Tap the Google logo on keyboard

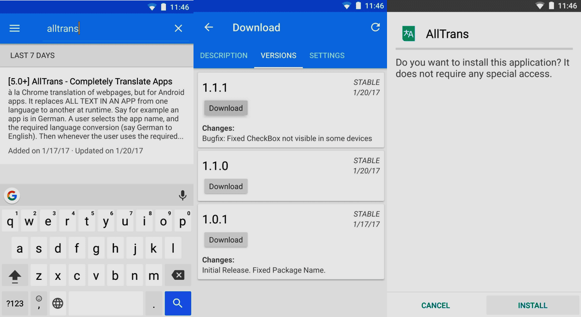pyautogui.click(x=12, y=195)
